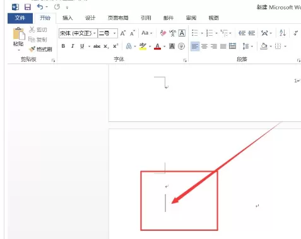
Task: Open the Borders dropdown arrow
Action: coord(285,47)
